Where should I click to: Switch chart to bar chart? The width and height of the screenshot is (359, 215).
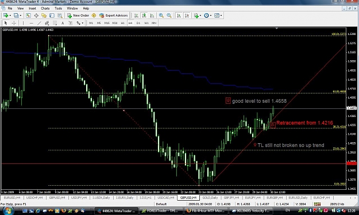coord(136,15)
